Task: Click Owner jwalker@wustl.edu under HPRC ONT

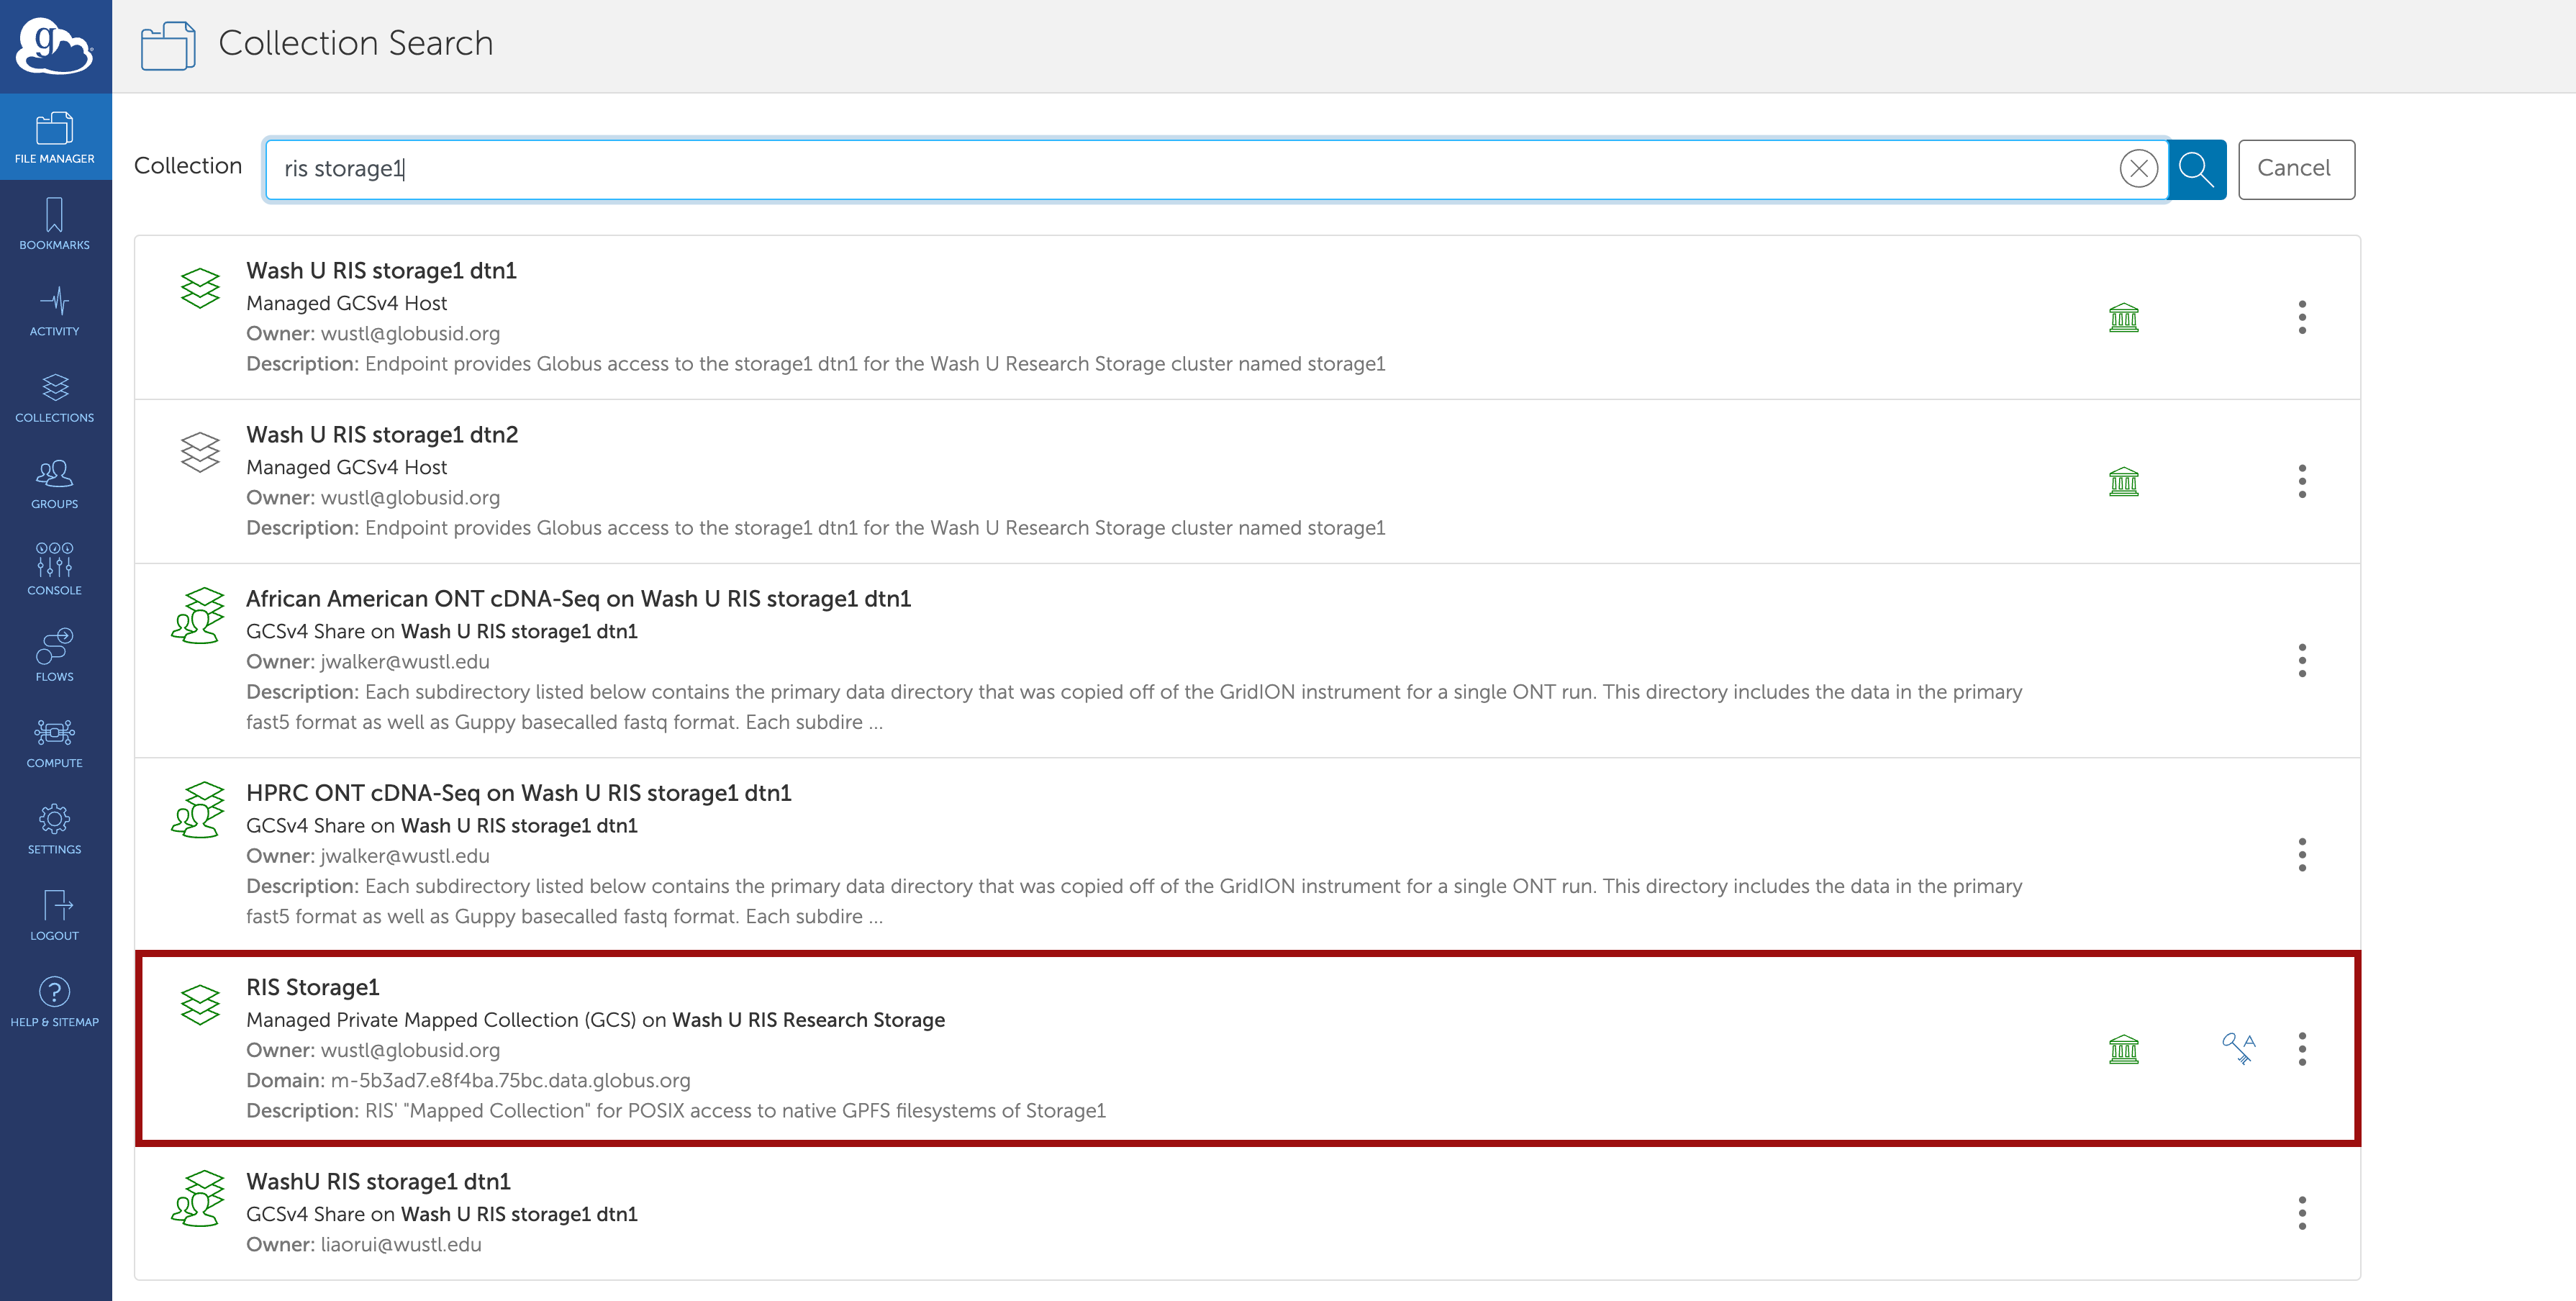Action: (368, 856)
